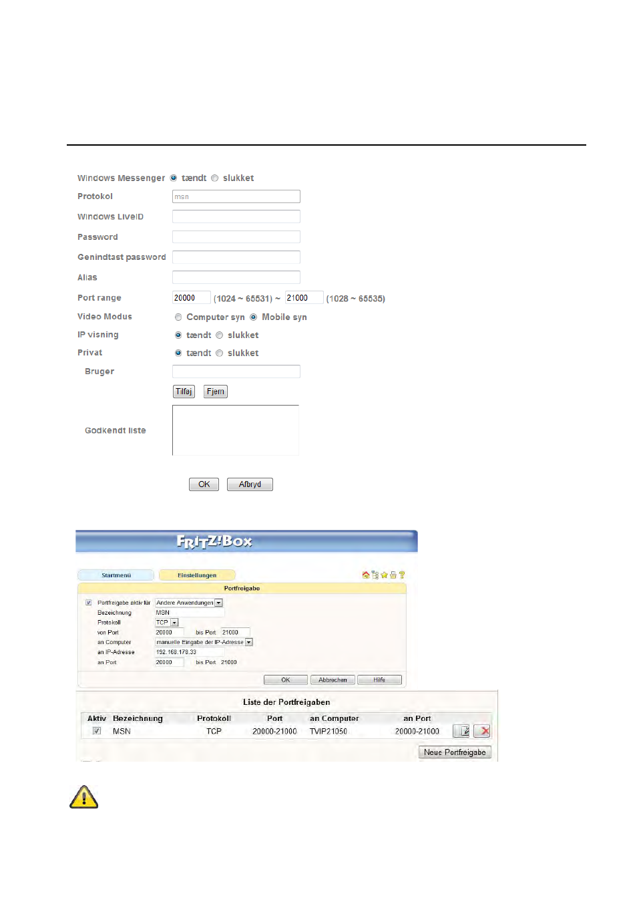Click the von Port field
Image resolution: width=637 pixels, height=902 pixels.
pyautogui.click(x=169, y=632)
